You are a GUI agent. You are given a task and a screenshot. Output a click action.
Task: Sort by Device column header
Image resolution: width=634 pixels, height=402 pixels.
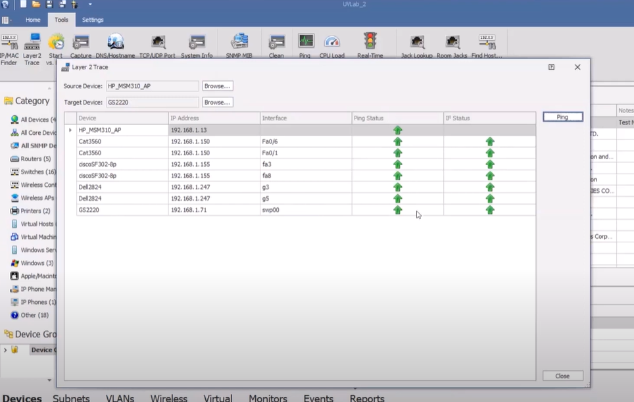coord(122,118)
